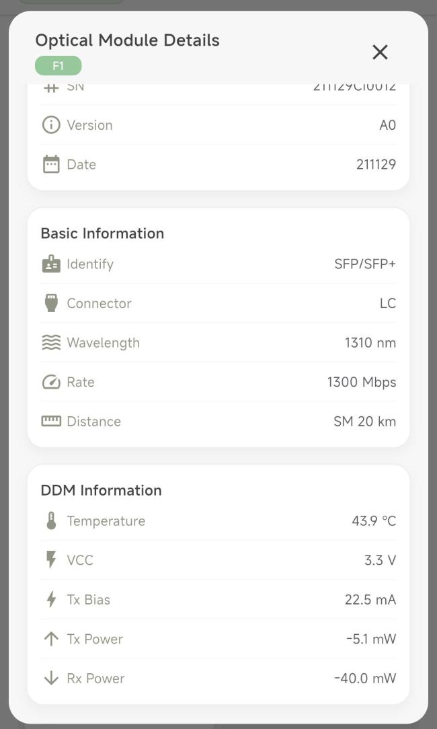Click the Wavelength waves icon
This screenshot has width=437, height=729.
[x=51, y=343]
